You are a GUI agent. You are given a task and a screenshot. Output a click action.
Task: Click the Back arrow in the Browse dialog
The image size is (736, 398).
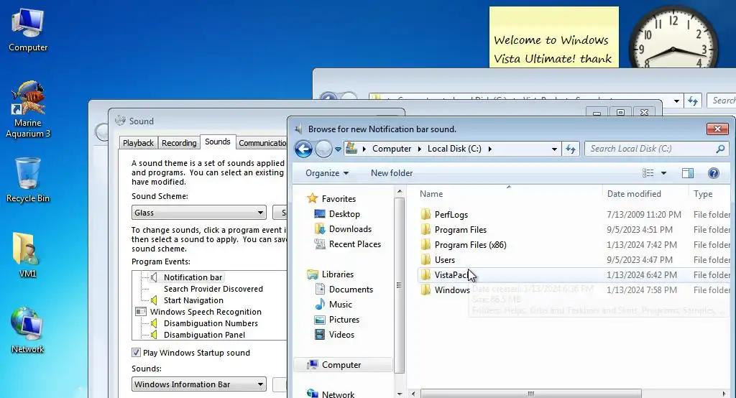[x=304, y=149]
